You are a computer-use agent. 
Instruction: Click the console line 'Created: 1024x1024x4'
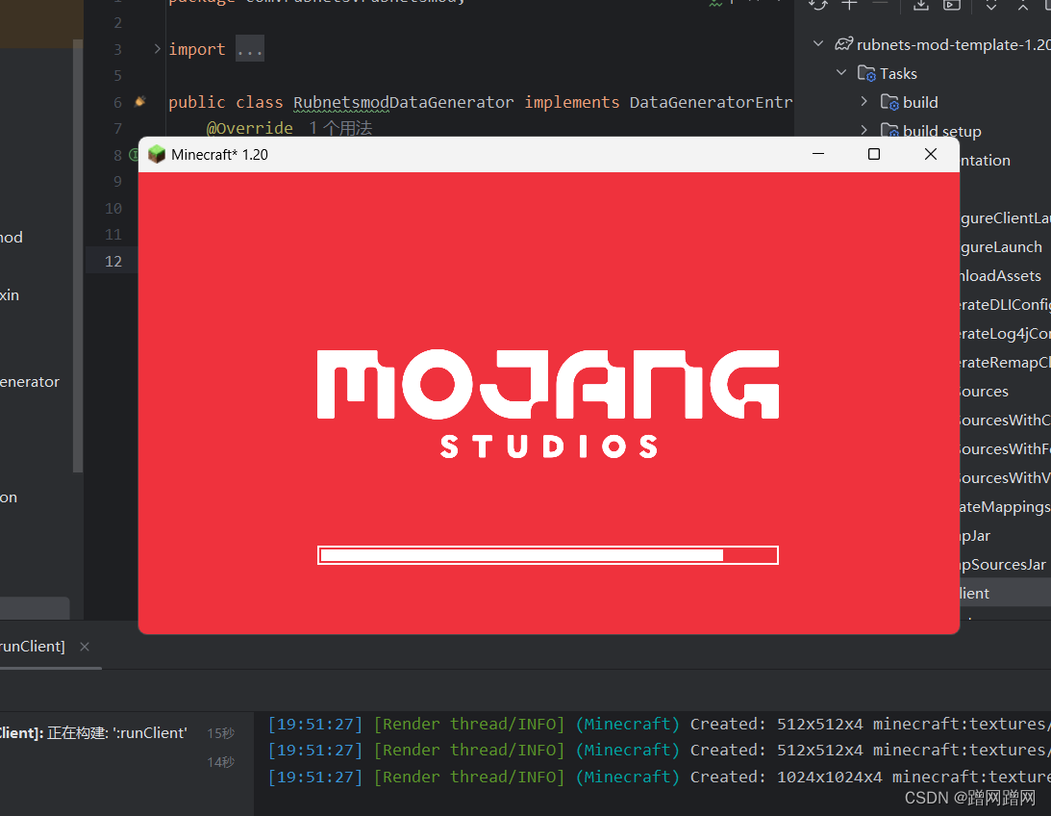click(659, 778)
